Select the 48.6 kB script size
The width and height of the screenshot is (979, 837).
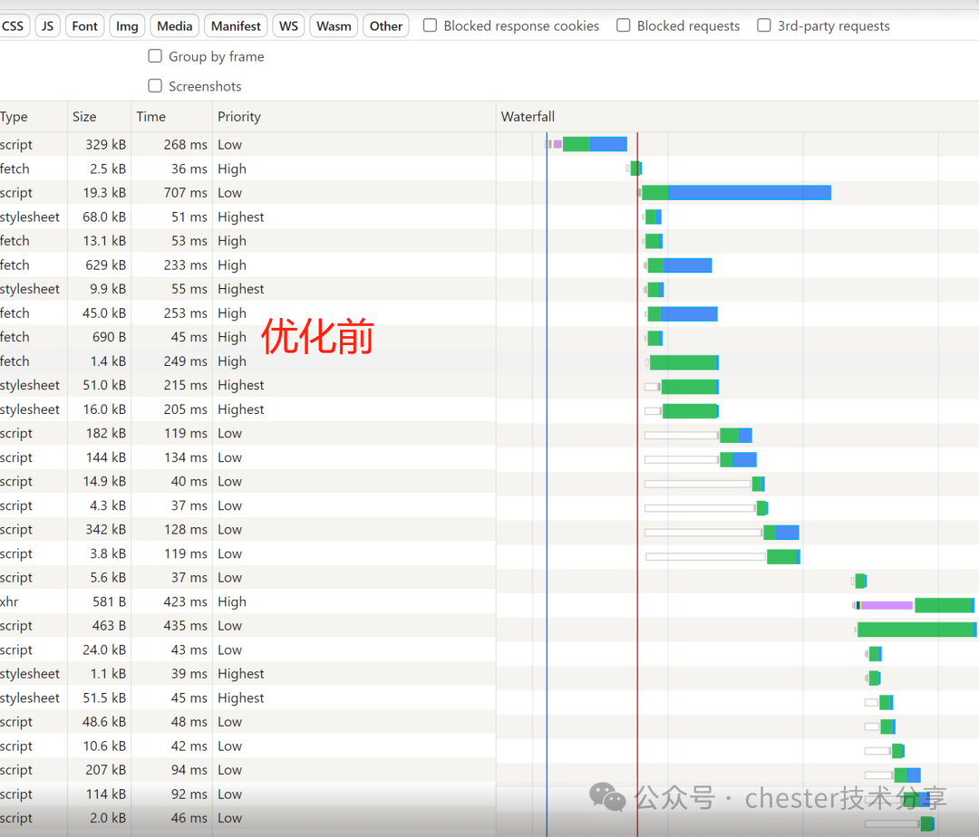click(x=104, y=722)
